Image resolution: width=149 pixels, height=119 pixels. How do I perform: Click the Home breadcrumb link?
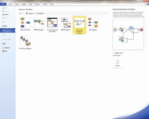tap(31, 14)
